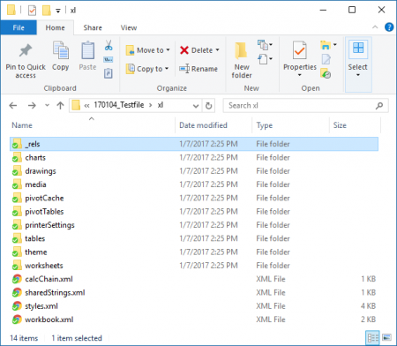
Task: Go back with the left arrow
Action: tap(13, 105)
